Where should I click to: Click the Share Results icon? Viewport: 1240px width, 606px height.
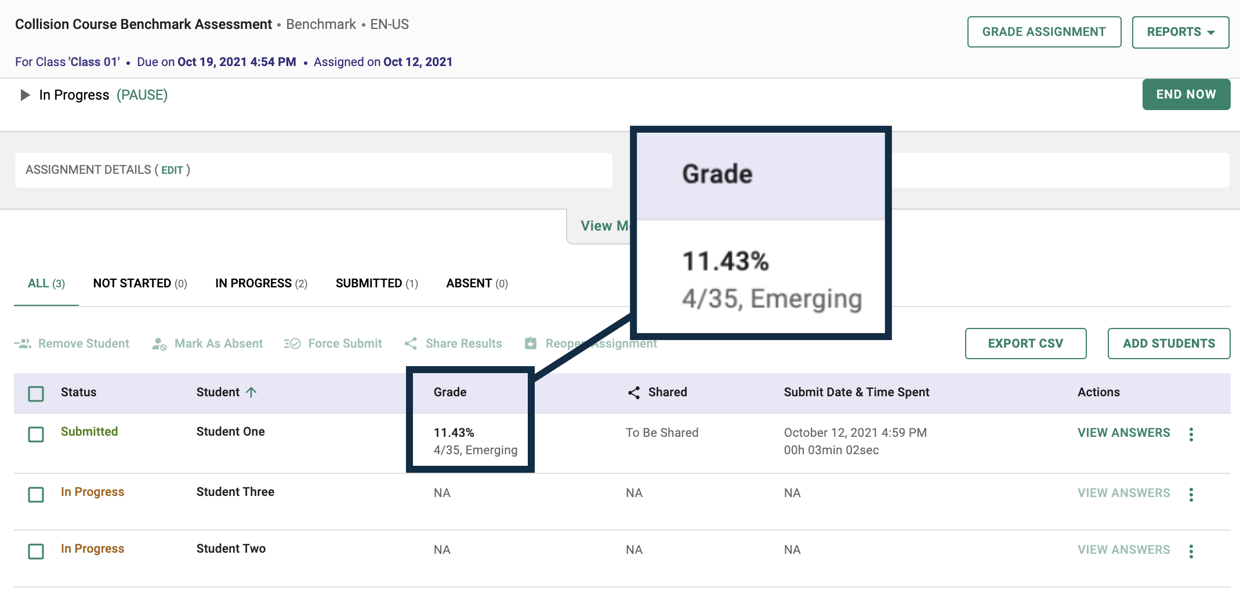tap(411, 344)
